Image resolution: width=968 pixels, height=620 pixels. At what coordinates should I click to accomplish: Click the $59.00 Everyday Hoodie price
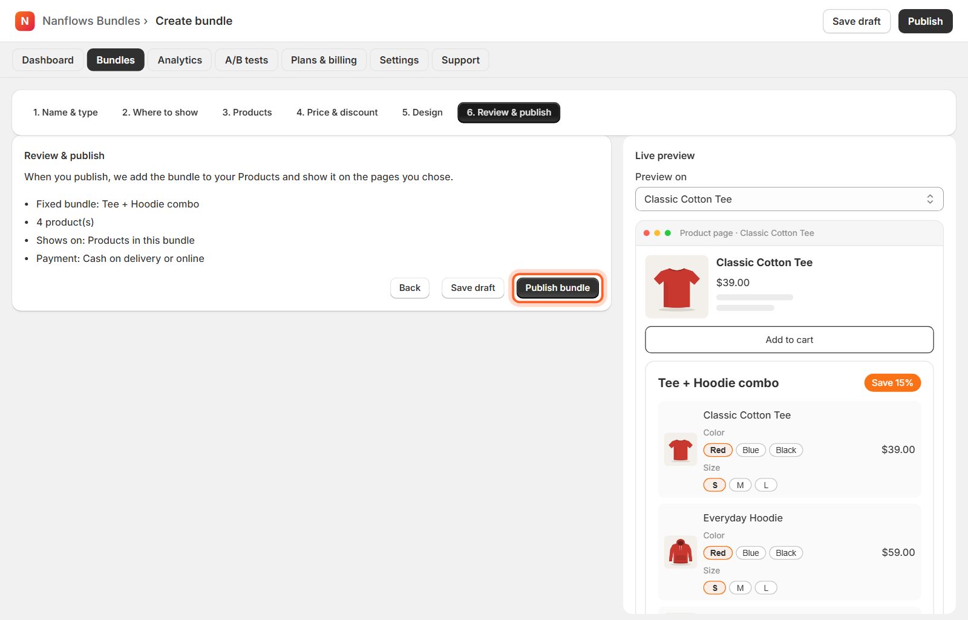898,552
